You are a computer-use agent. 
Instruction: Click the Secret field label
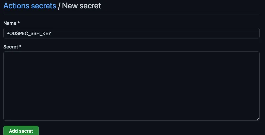coord(11,47)
